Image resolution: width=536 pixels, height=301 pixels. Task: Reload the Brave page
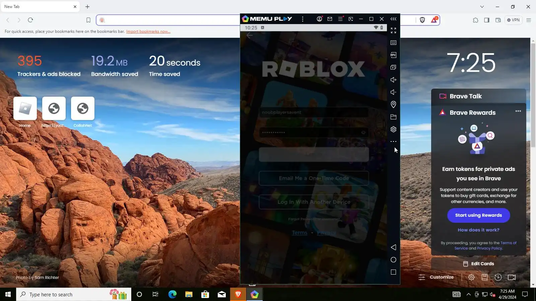30,20
